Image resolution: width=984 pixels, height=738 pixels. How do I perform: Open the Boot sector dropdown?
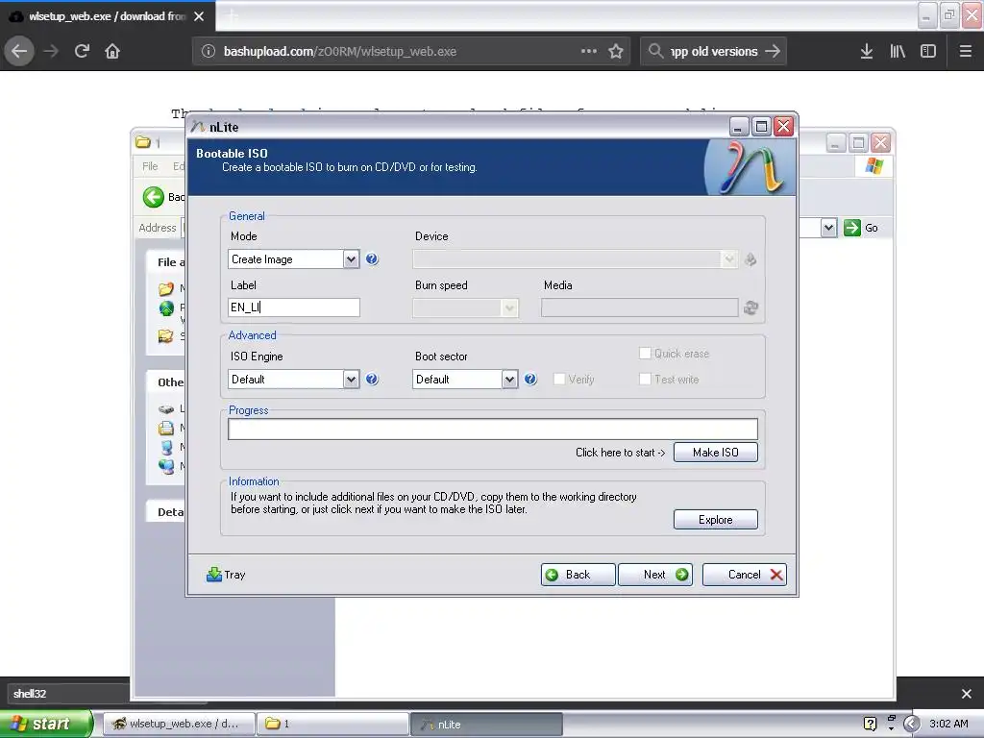[509, 379]
